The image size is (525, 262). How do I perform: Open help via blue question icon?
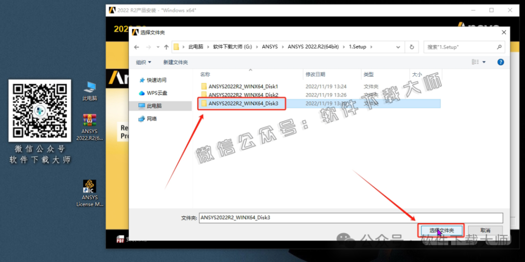click(x=500, y=62)
